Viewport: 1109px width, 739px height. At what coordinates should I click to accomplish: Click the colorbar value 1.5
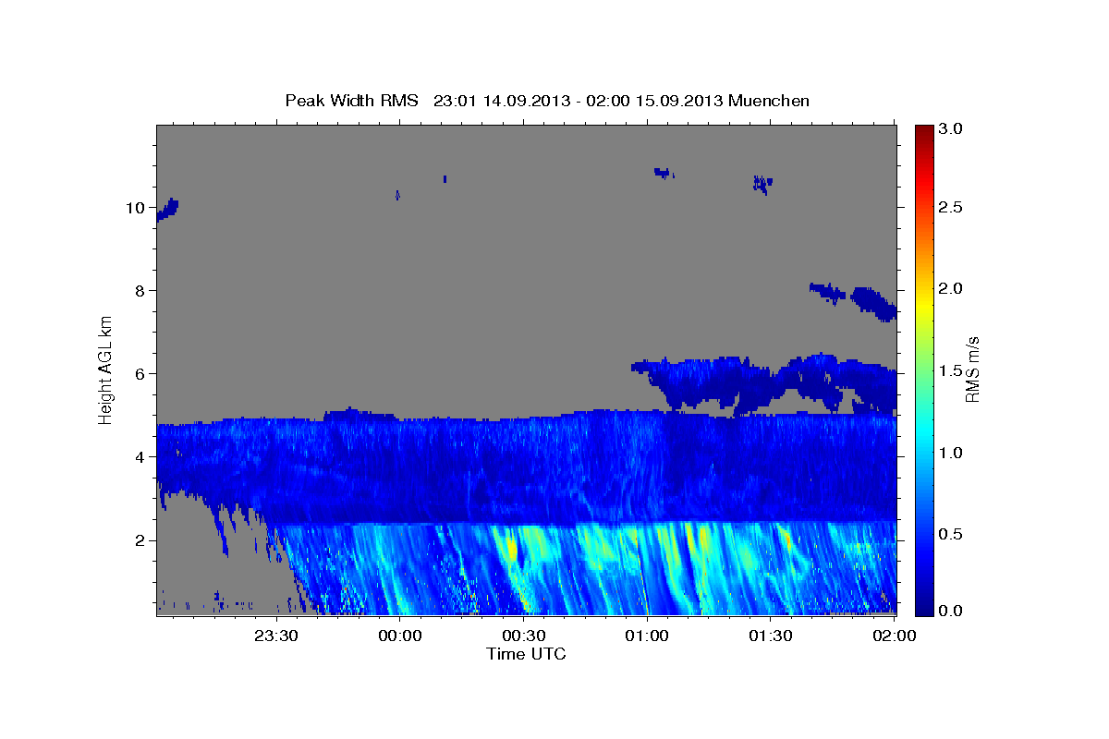point(952,370)
